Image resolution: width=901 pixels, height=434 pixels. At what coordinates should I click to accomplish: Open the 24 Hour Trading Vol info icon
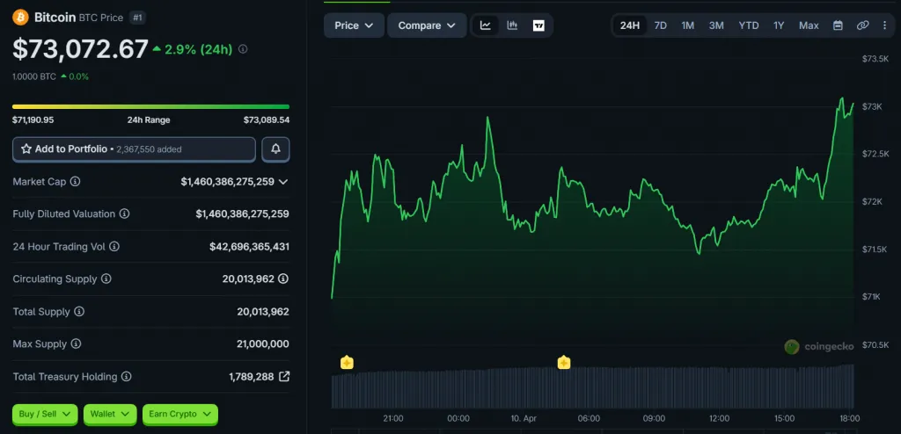pyautogui.click(x=114, y=246)
